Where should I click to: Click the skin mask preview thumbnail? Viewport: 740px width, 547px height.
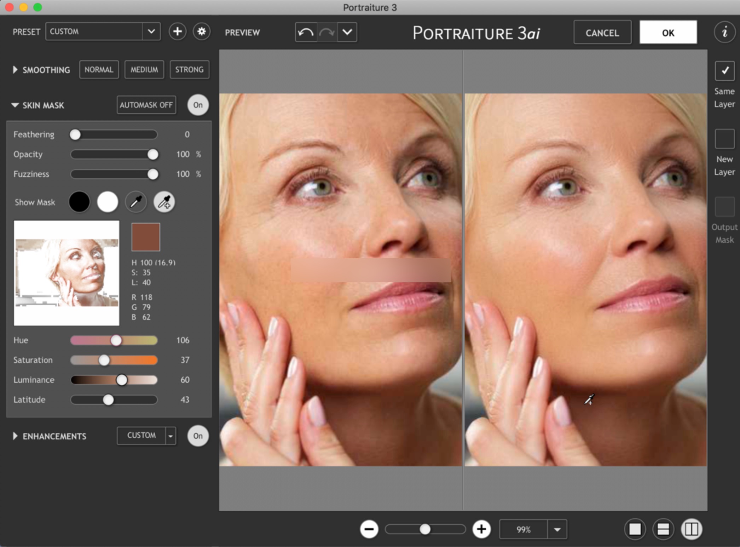point(67,273)
